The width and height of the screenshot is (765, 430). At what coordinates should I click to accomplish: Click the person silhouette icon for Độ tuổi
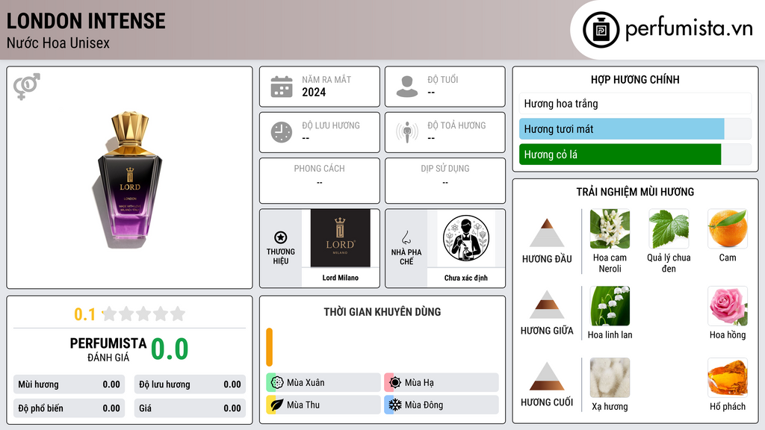[x=407, y=87]
